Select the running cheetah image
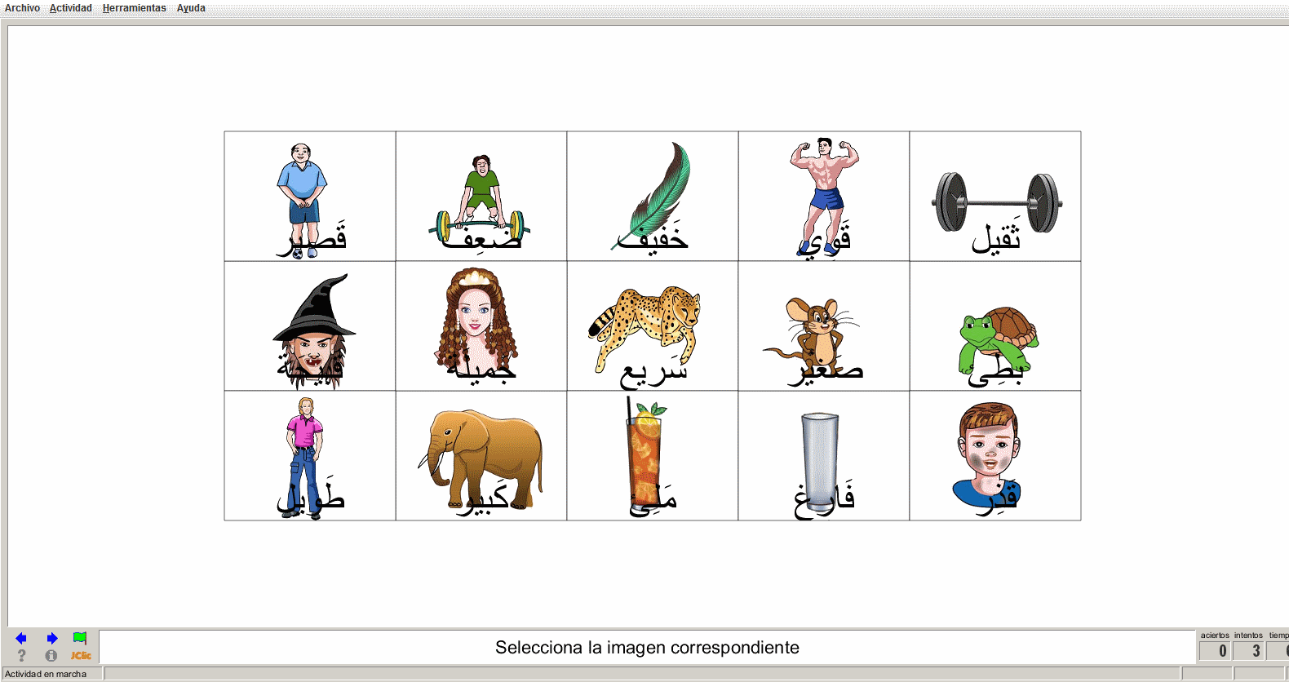 [x=653, y=326]
